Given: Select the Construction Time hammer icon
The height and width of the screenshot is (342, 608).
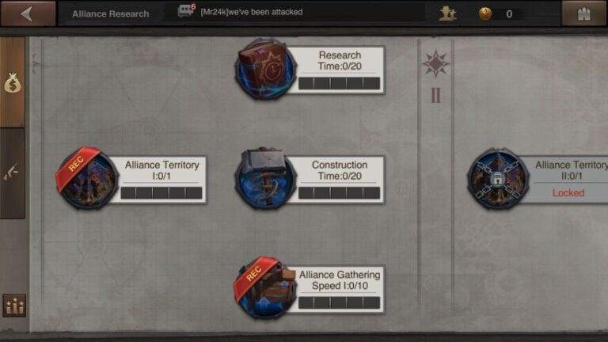Looking at the screenshot, I should 265,178.
